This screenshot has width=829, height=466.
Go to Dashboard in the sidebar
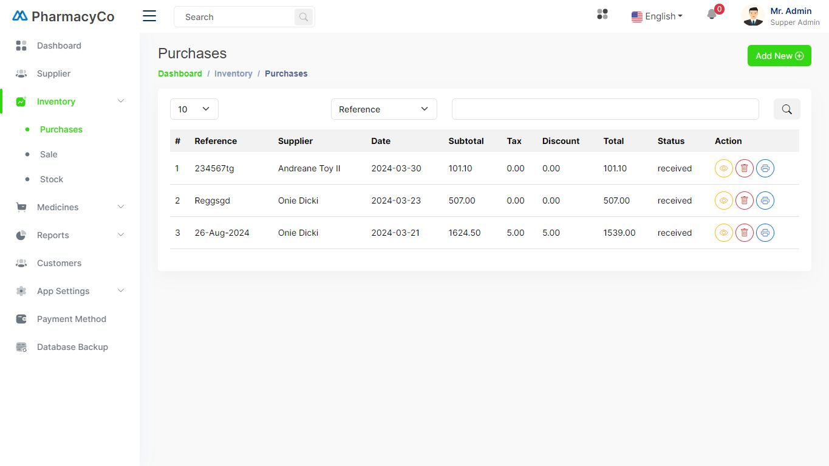point(59,46)
